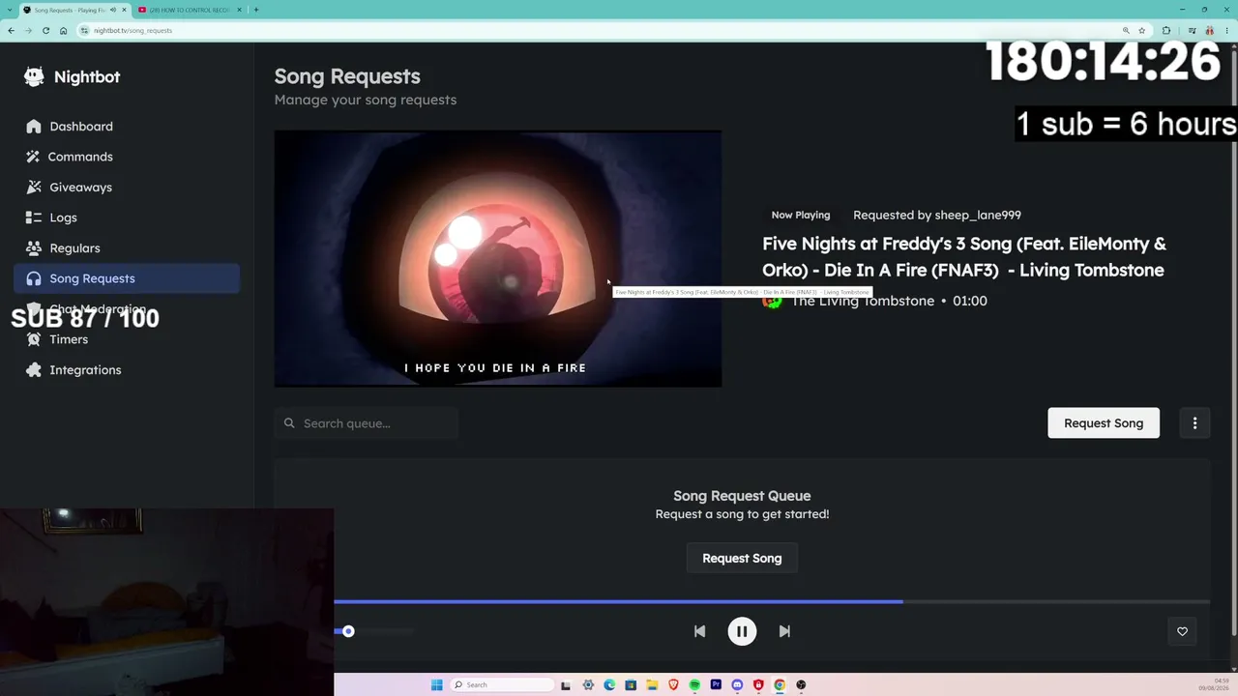This screenshot has width=1238, height=696.
Task: Open File Explorer from the taskbar
Action: tap(652, 685)
